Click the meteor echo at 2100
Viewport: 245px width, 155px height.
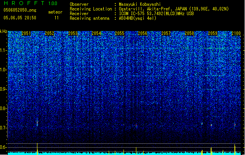(235, 125)
